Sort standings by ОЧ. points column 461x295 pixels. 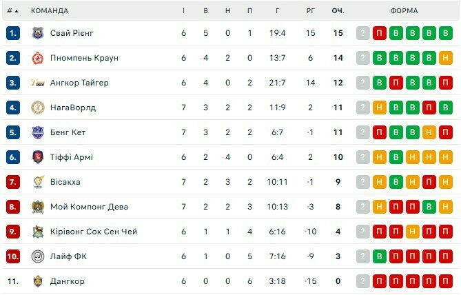click(x=338, y=10)
